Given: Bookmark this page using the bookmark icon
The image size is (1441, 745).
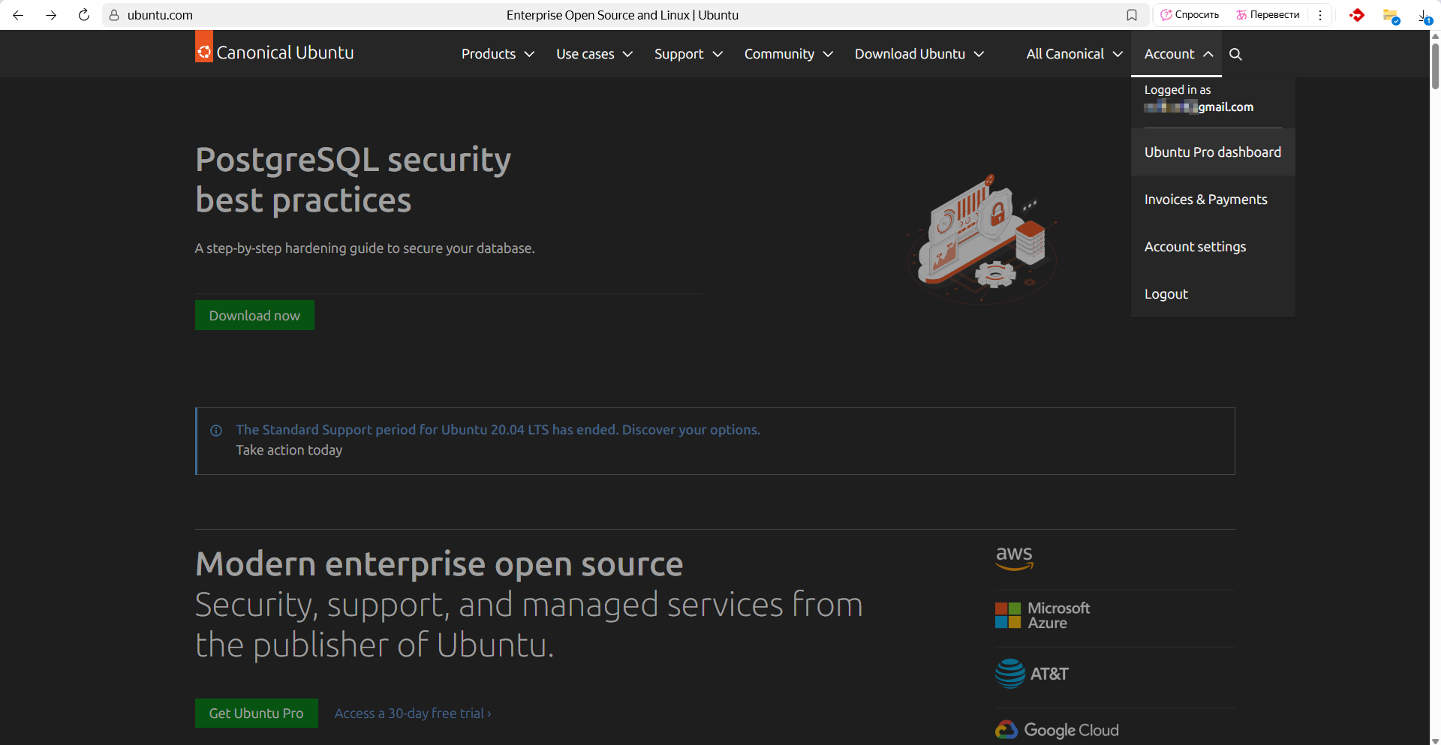Looking at the screenshot, I should (x=1132, y=15).
